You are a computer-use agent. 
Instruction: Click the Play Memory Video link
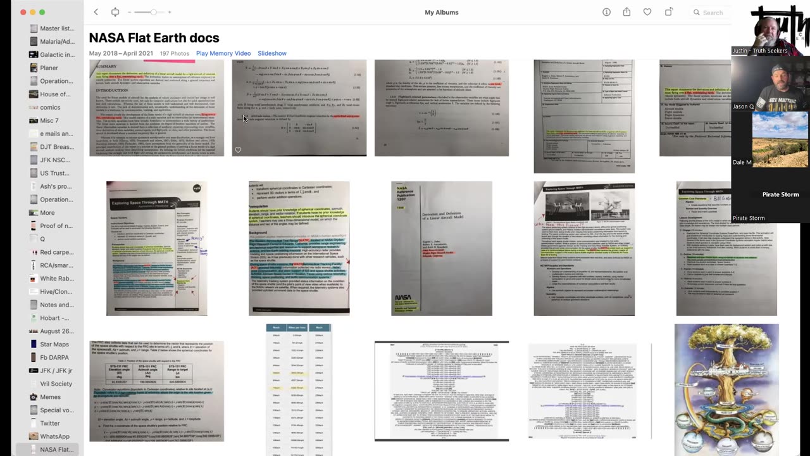(x=223, y=53)
